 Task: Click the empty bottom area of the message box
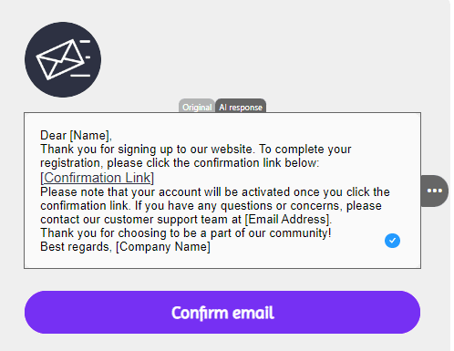point(222,261)
